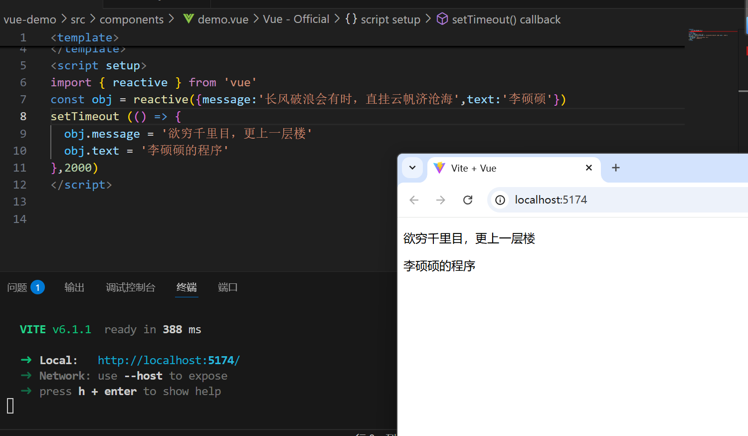Open the src breadcrumb segment
The width and height of the screenshot is (748, 436).
point(78,19)
